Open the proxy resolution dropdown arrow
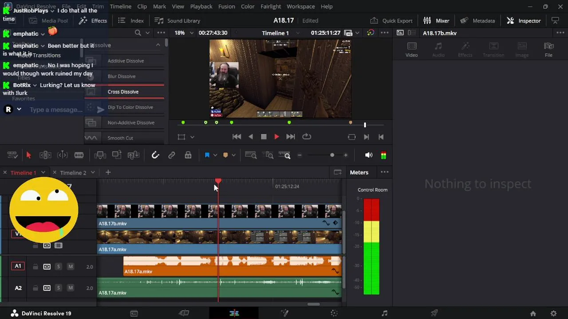The height and width of the screenshot is (319, 568). tap(357, 33)
